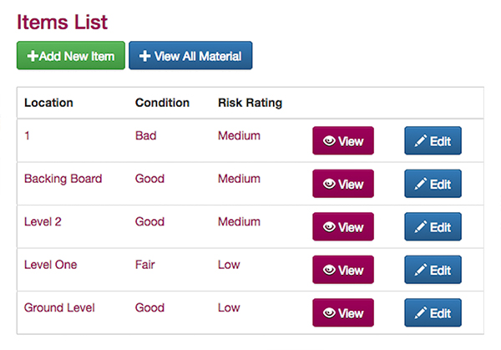Click the Condition column header
The height and width of the screenshot is (350, 501).
pos(162,104)
